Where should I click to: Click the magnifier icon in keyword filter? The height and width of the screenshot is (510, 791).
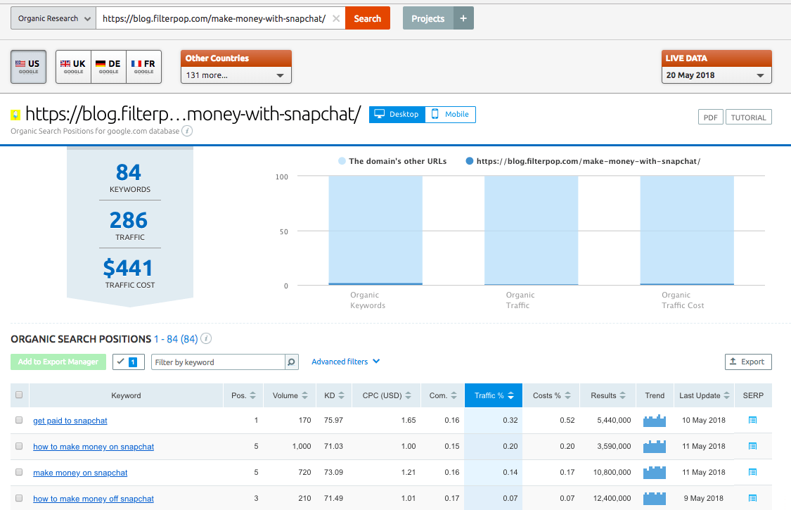click(291, 362)
